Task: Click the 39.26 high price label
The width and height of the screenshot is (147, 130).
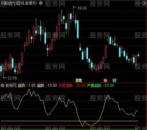Action: click(82, 8)
